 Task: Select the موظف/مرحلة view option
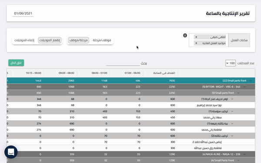pos(102,40)
